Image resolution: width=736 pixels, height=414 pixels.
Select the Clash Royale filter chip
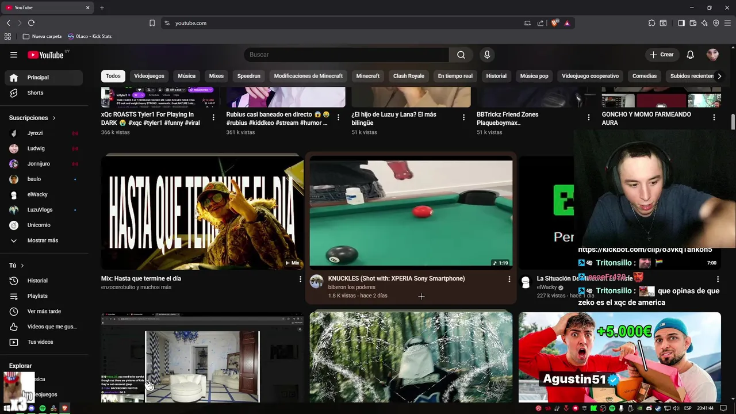point(409,76)
